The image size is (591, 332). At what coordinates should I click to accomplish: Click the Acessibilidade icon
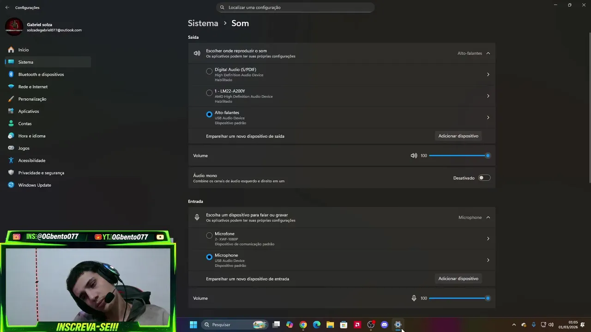point(11,160)
